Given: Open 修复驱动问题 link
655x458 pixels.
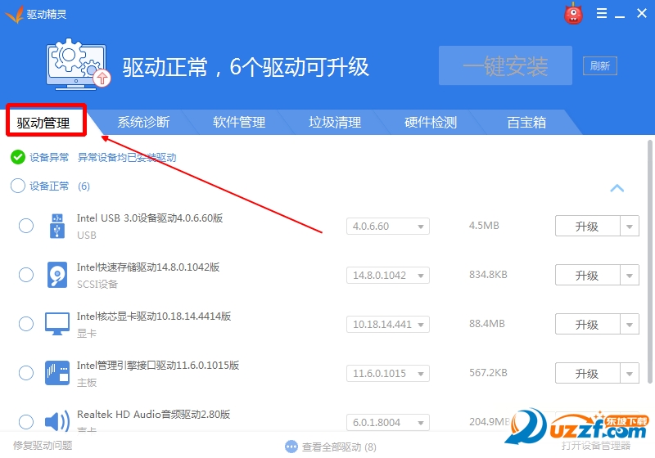Looking at the screenshot, I should coord(43,446).
